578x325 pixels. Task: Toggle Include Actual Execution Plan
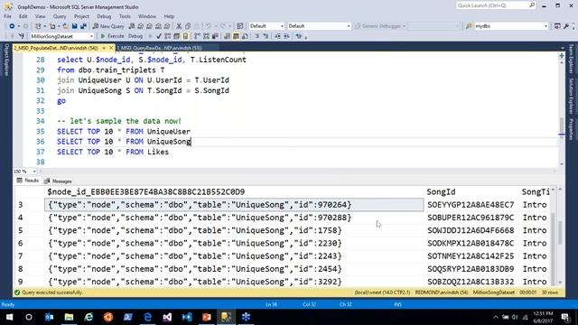(x=197, y=36)
